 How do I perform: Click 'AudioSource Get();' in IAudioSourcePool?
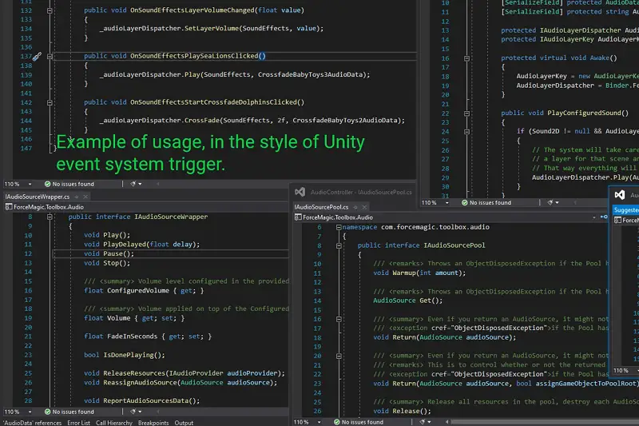pos(408,301)
